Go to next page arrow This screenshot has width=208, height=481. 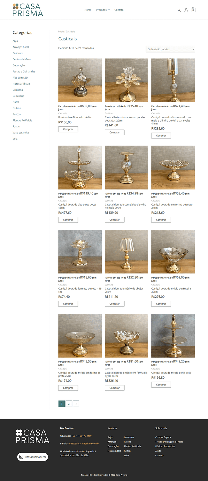76,404
